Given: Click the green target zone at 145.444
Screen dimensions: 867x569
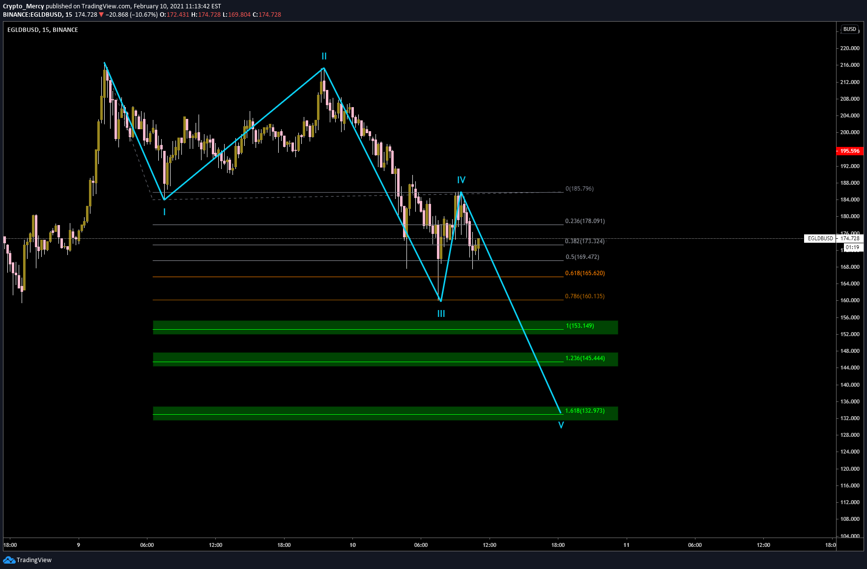Looking at the screenshot, I should [385, 359].
